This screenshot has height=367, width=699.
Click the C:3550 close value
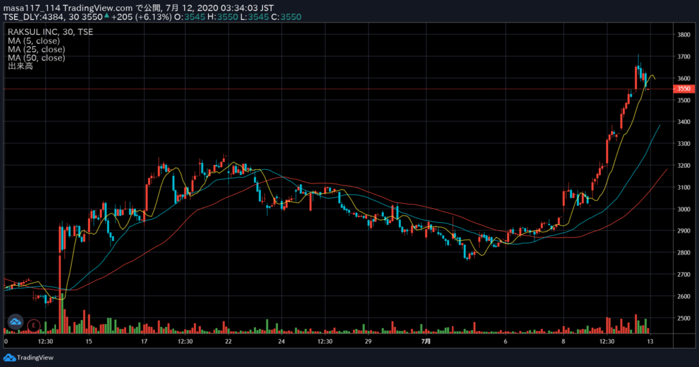click(x=286, y=17)
